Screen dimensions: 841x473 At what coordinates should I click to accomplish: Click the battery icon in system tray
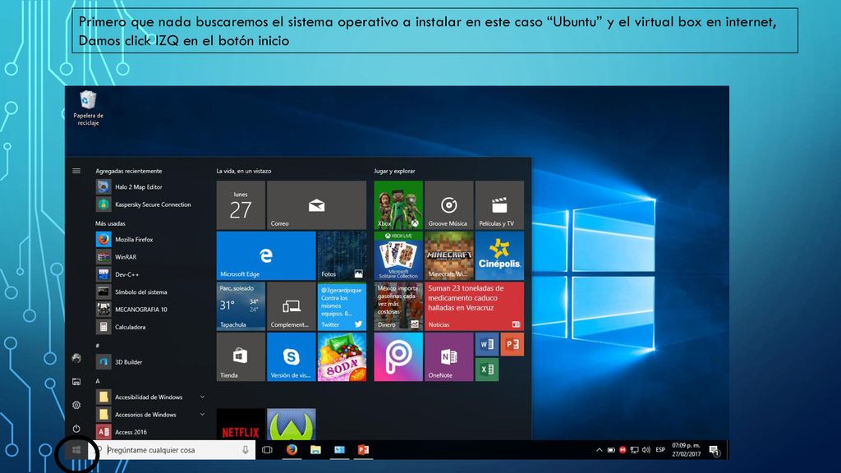tap(611, 450)
